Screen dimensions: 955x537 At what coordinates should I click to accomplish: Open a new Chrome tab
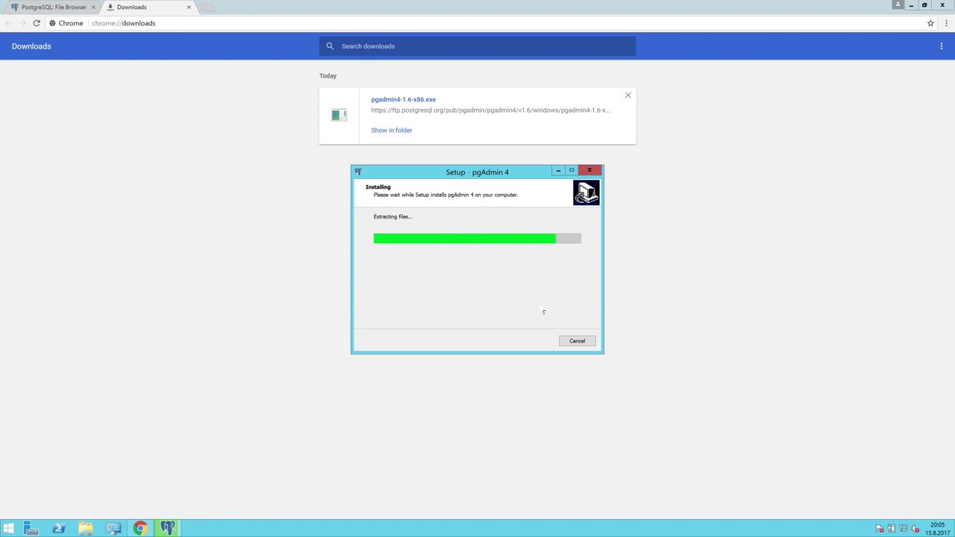point(207,7)
